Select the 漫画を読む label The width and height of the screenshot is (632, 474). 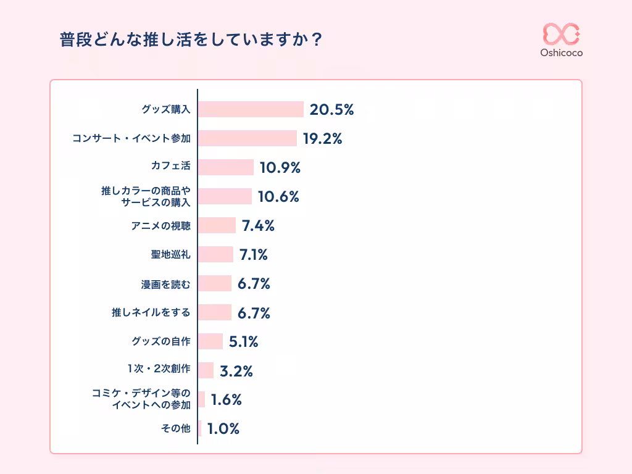click(x=165, y=284)
